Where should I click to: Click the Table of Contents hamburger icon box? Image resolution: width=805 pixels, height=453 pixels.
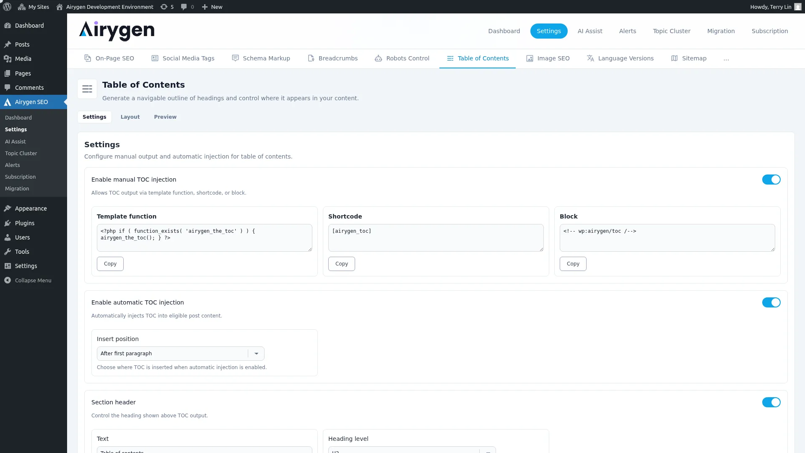click(87, 89)
